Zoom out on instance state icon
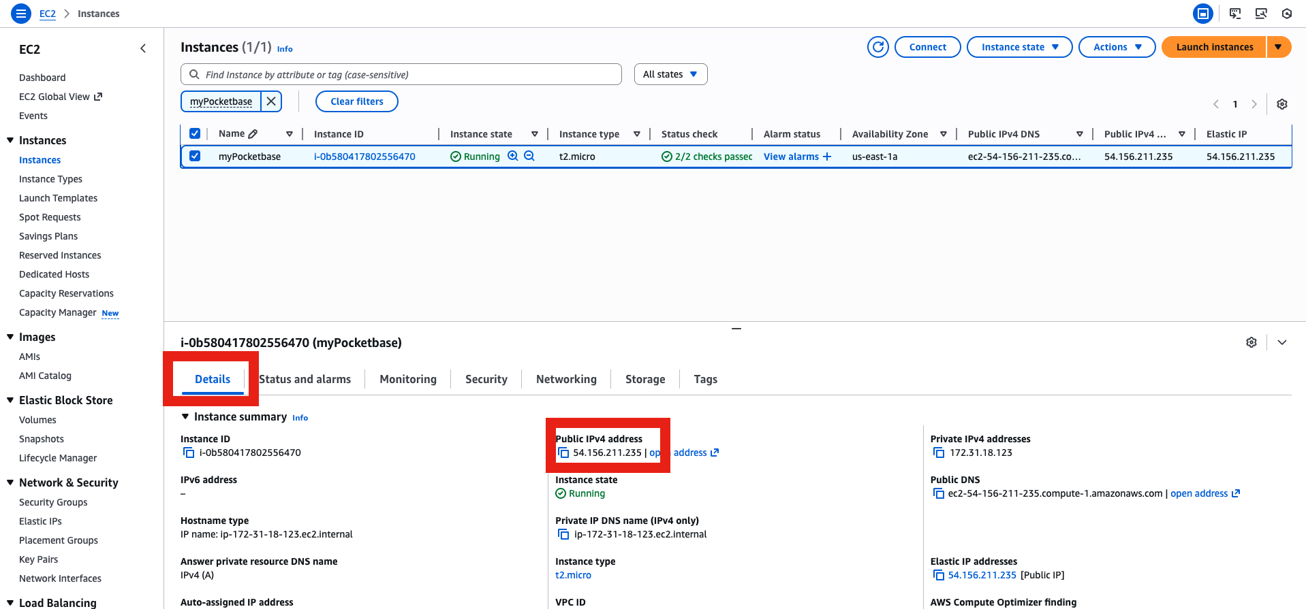 pos(529,156)
